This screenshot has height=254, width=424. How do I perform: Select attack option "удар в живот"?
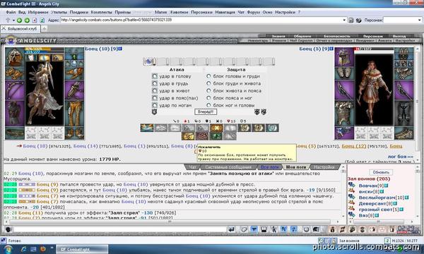pyautogui.click(x=155, y=91)
